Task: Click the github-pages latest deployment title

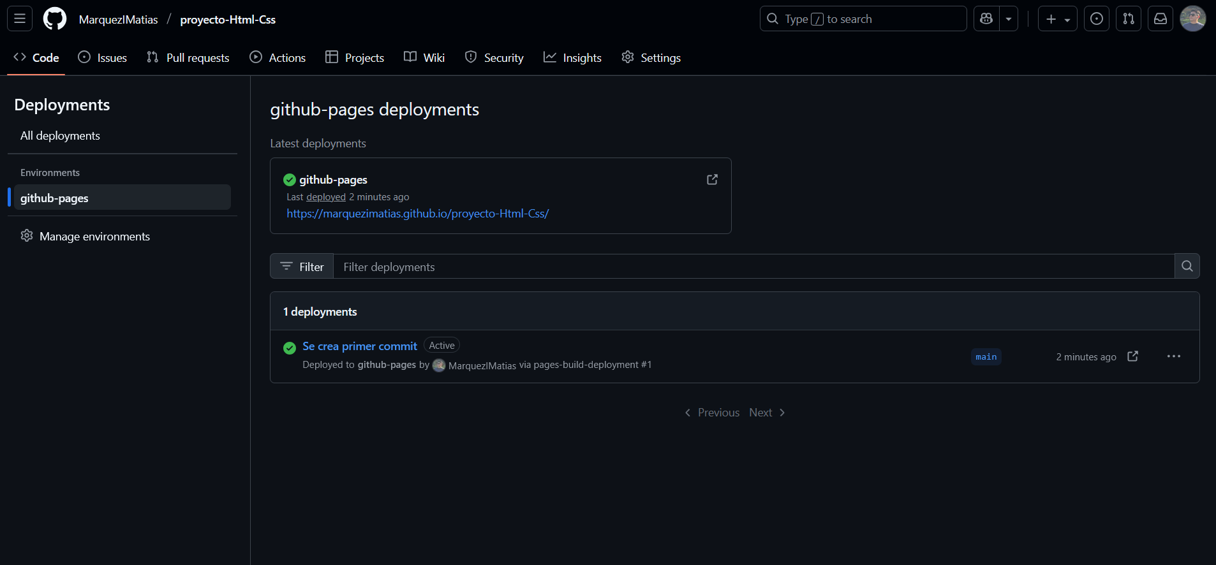Action: coord(333,180)
